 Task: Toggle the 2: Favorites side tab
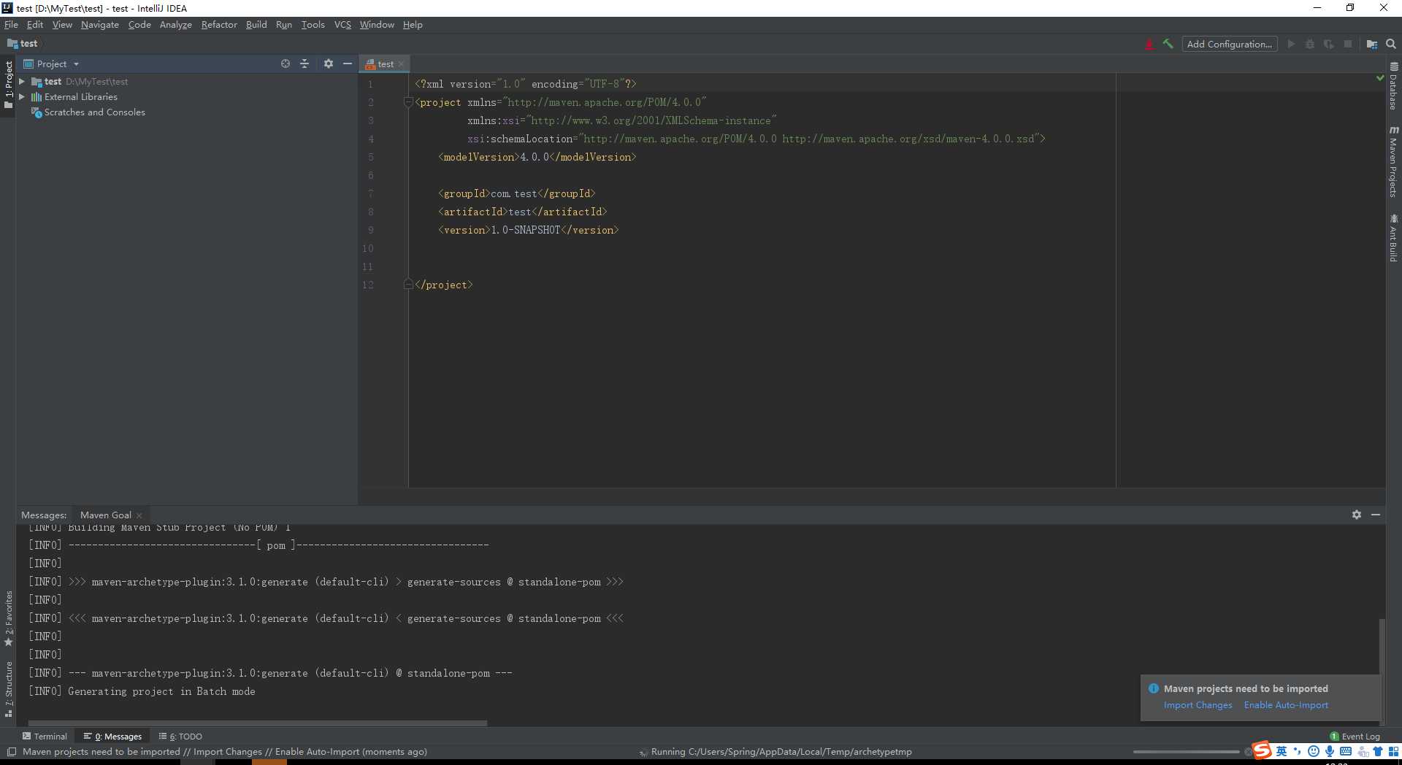click(8, 619)
